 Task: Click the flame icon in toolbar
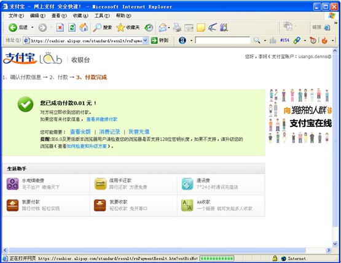pos(324,40)
